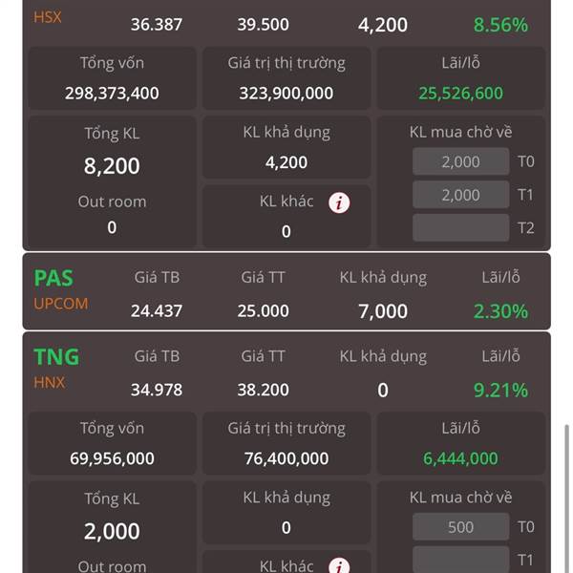The width and height of the screenshot is (573, 573).
Task: Tap the Lãi/lỗ value 25,526,600
Action: click(460, 94)
